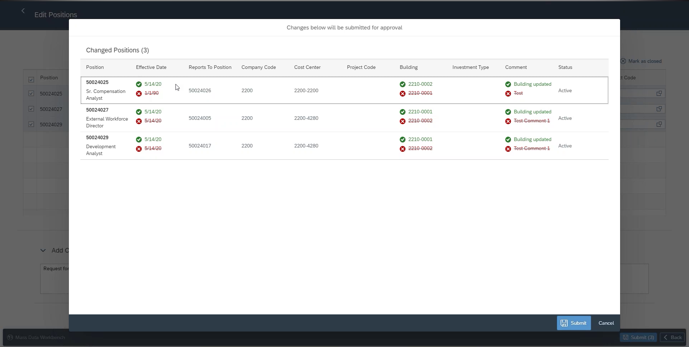Uncheck the checkbox for position 50024029

click(31, 125)
